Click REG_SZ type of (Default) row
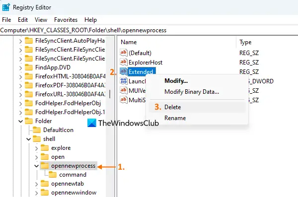Screen dimensions: 298x197 [x=249, y=53]
